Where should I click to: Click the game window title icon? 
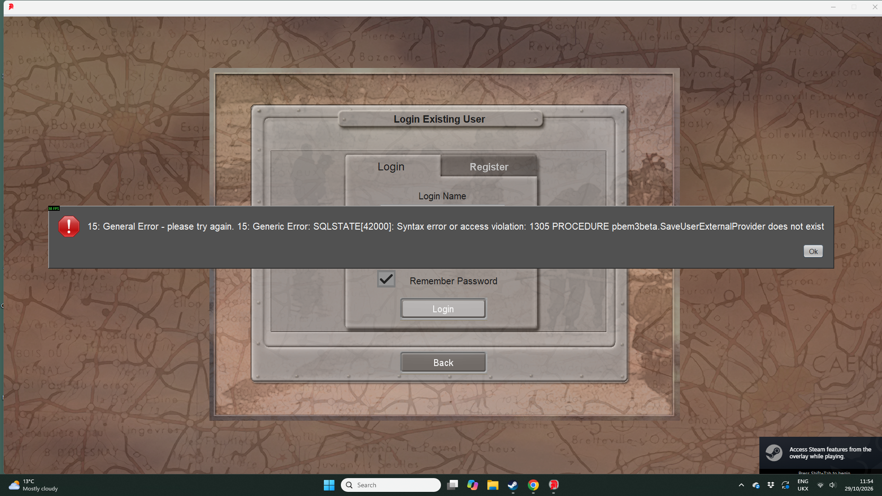[11, 7]
